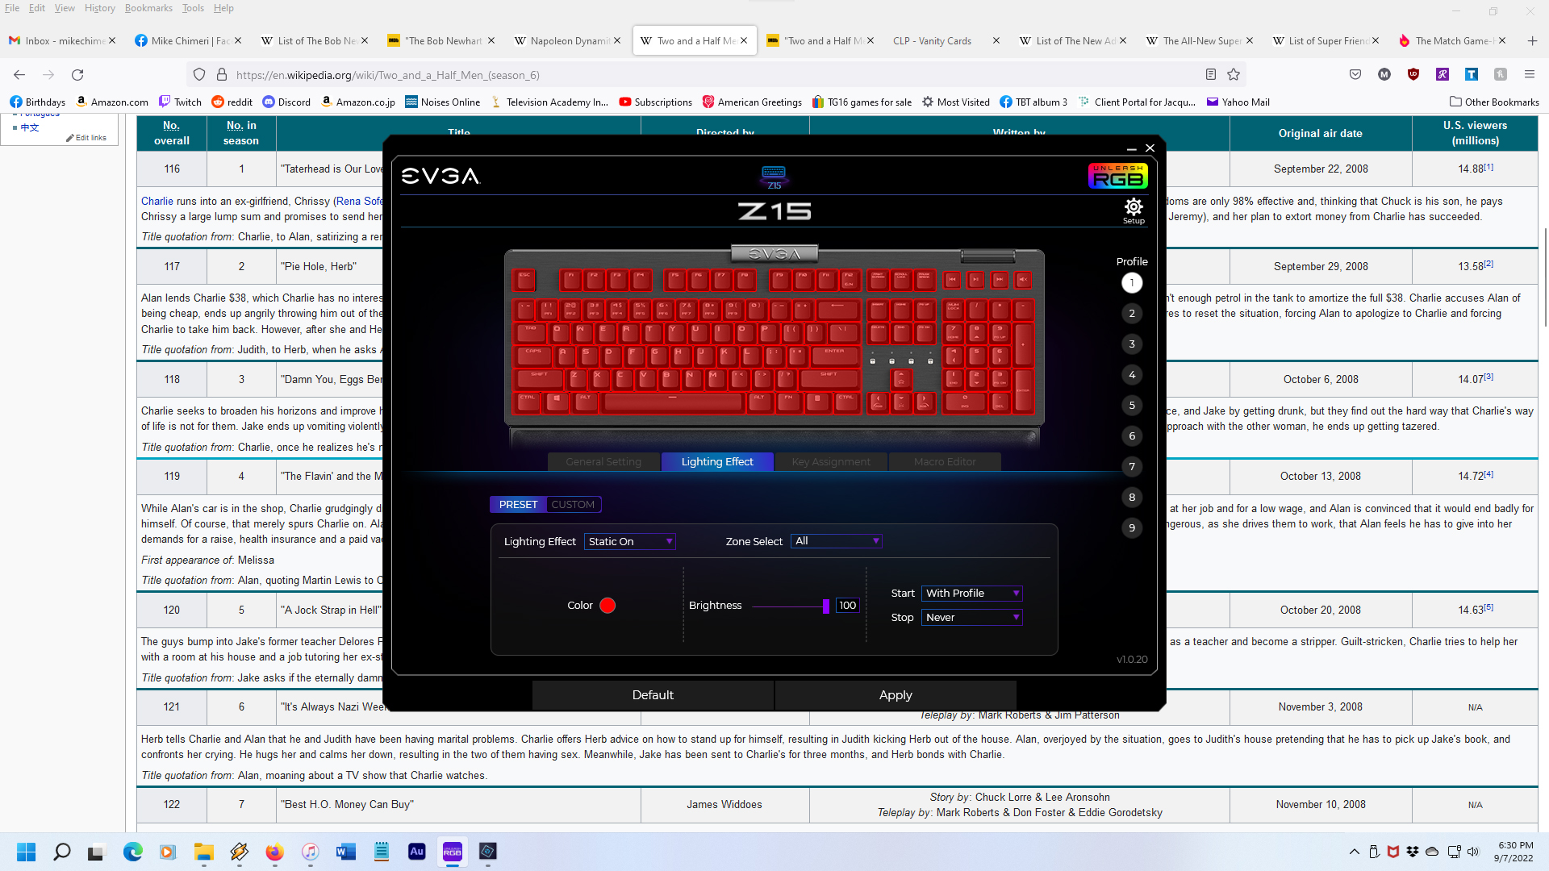Select profile 7

[x=1132, y=467]
